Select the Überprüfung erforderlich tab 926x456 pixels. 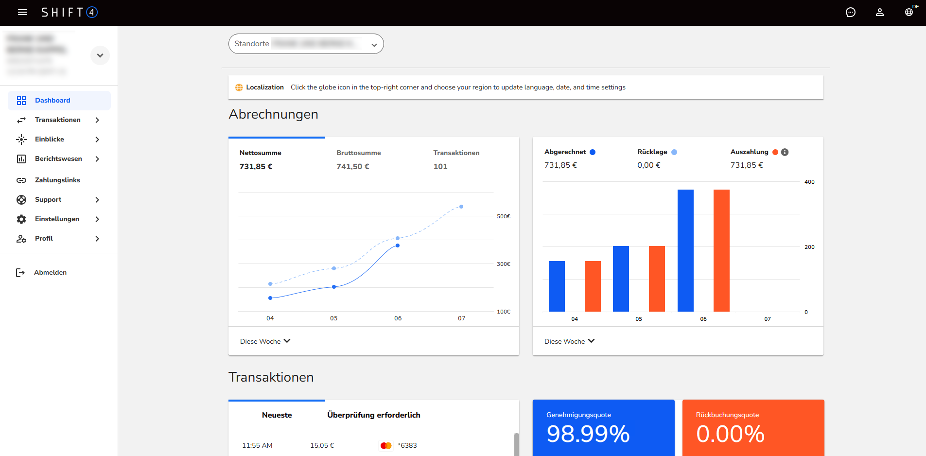(x=373, y=415)
